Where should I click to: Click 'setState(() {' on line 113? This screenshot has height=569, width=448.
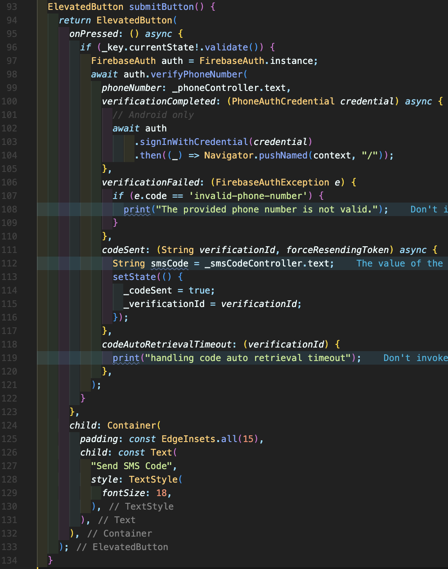[x=148, y=277]
